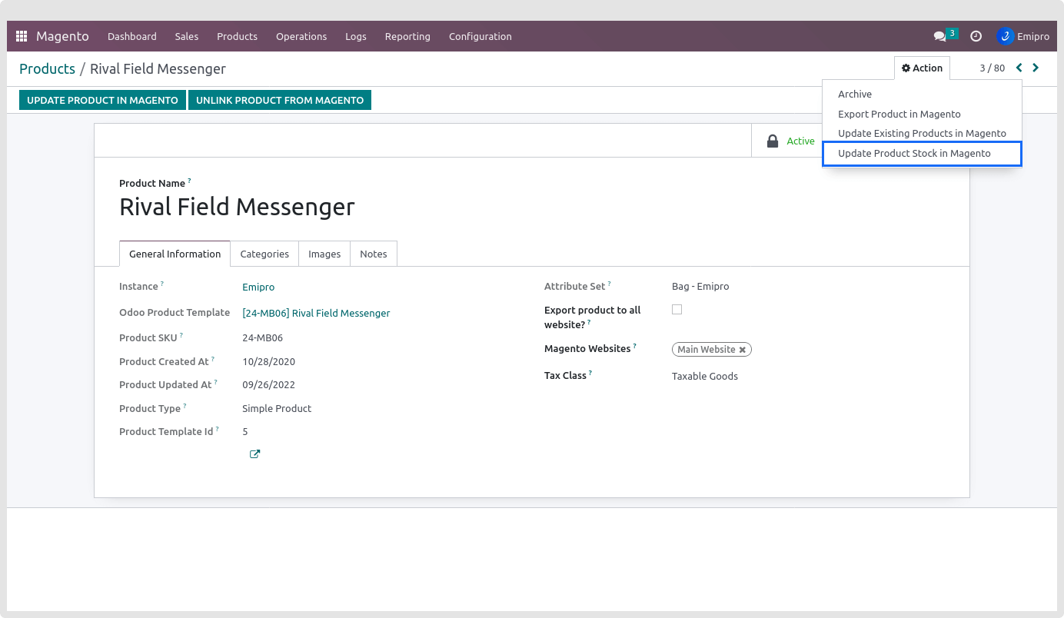Remove the Main Website tag
Viewport: 1064px width, 618px height.
click(743, 350)
